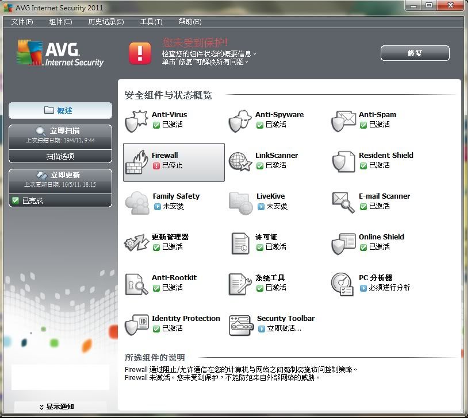
Task: Click the PC 分析器 gauge icon
Action: pyautogui.click(x=343, y=283)
